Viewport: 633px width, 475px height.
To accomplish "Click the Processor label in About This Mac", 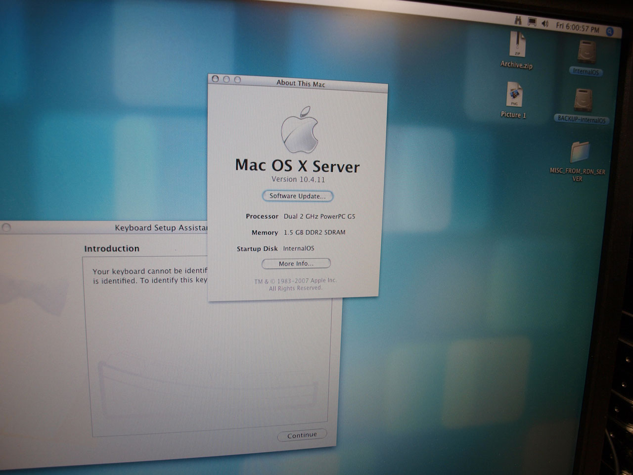I will pyautogui.click(x=262, y=216).
